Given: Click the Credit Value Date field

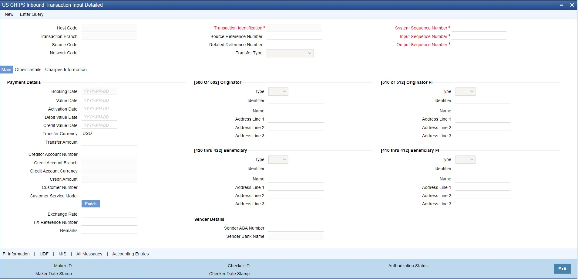Looking at the screenshot, I should pos(99,125).
